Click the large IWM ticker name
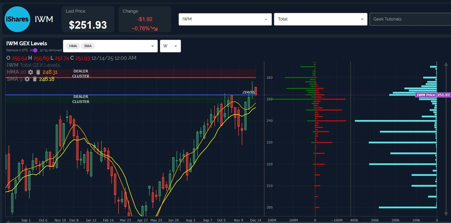 pyautogui.click(x=44, y=19)
